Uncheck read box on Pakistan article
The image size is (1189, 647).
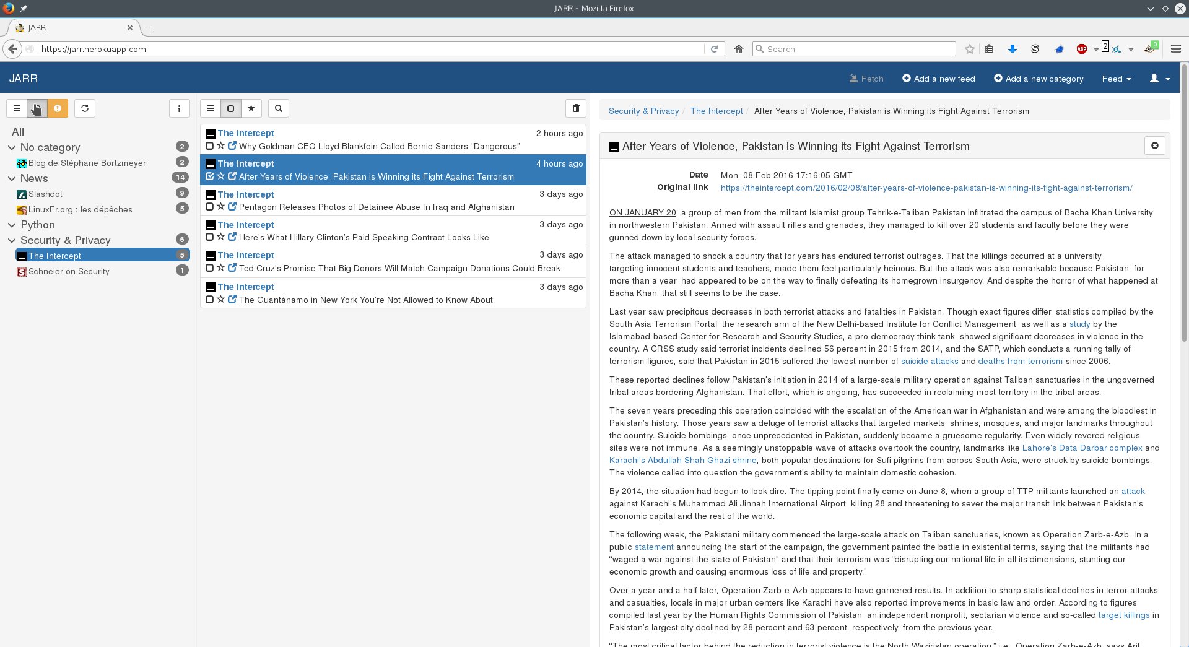[209, 176]
